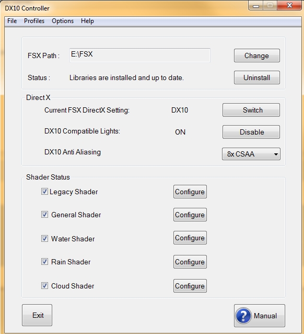Screen dimensions: 304x334
Task: Uncheck the Cloud Shader checkbox
Action: pos(44,285)
